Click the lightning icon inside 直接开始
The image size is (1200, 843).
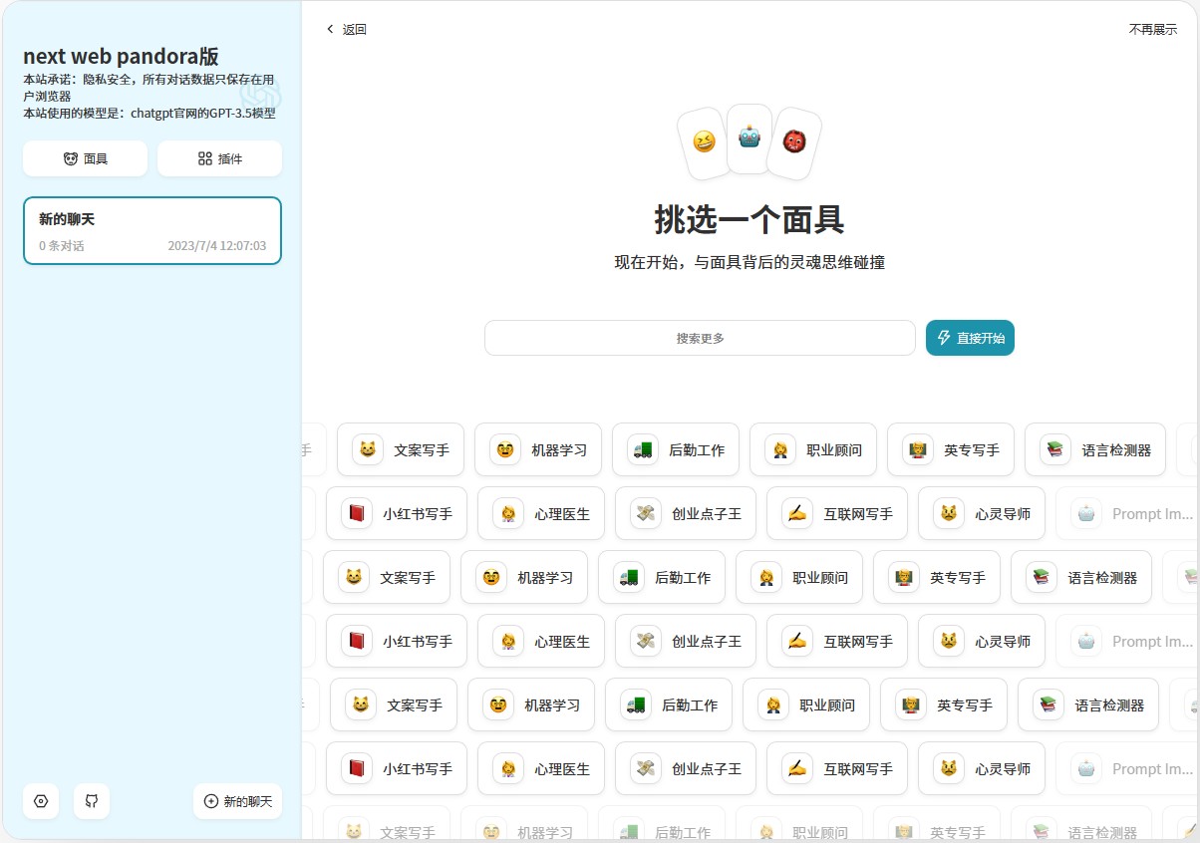[944, 338]
